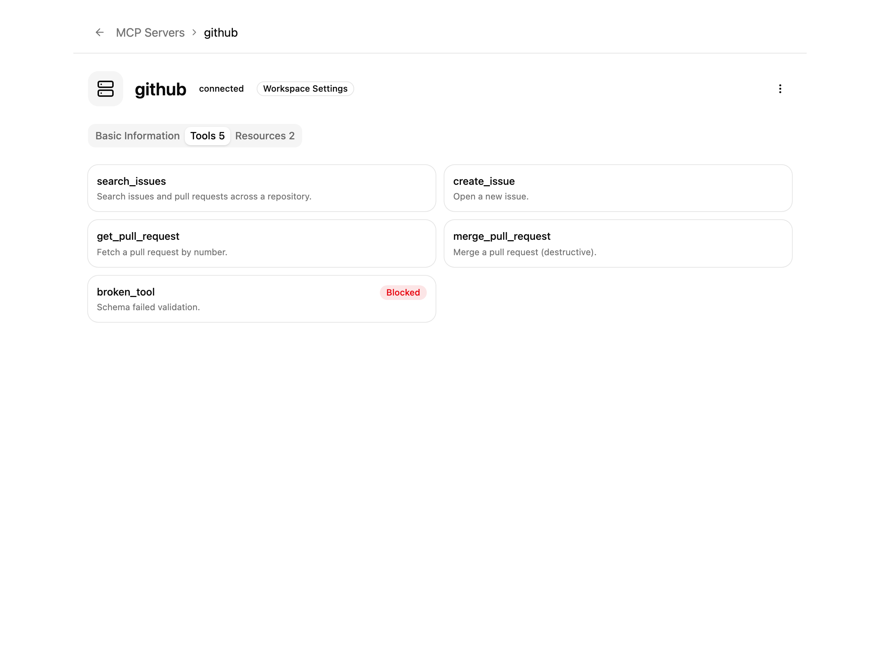
Task: Click the red Blocked badge
Action: click(x=403, y=292)
